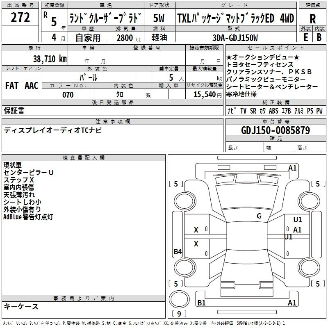
Task: Click 自家用 vehicle history value
Action: [88, 38]
